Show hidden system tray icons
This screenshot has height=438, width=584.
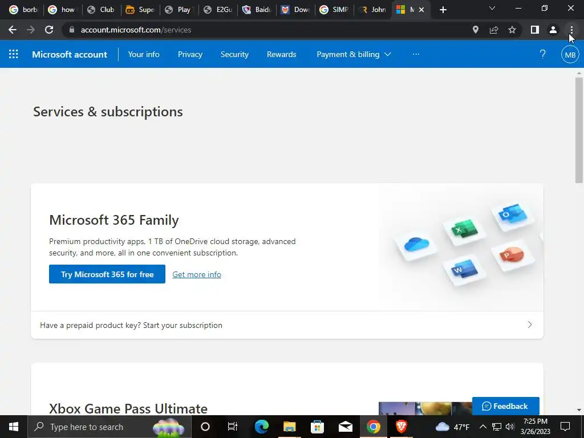click(482, 427)
